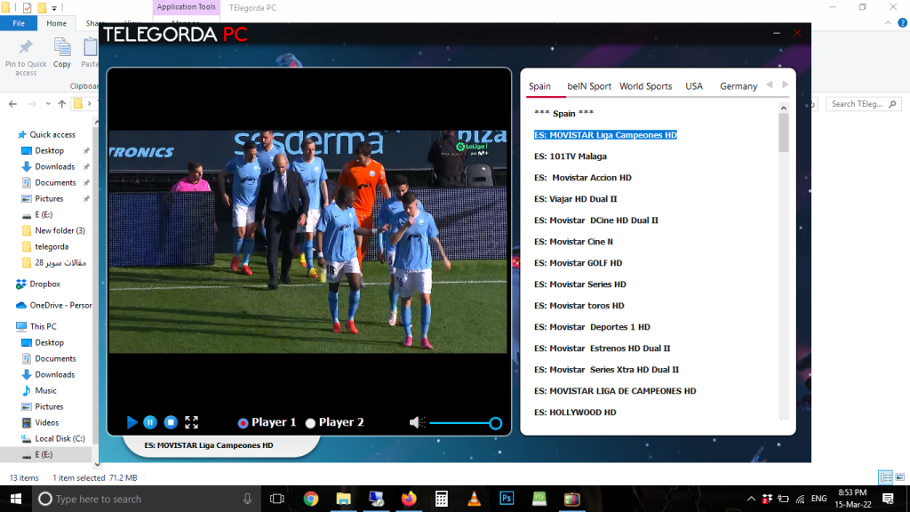Image resolution: width=910 pixels, height=512 pixels.
Task: Select the Player 1 radio button
Action: click(243, 423)
